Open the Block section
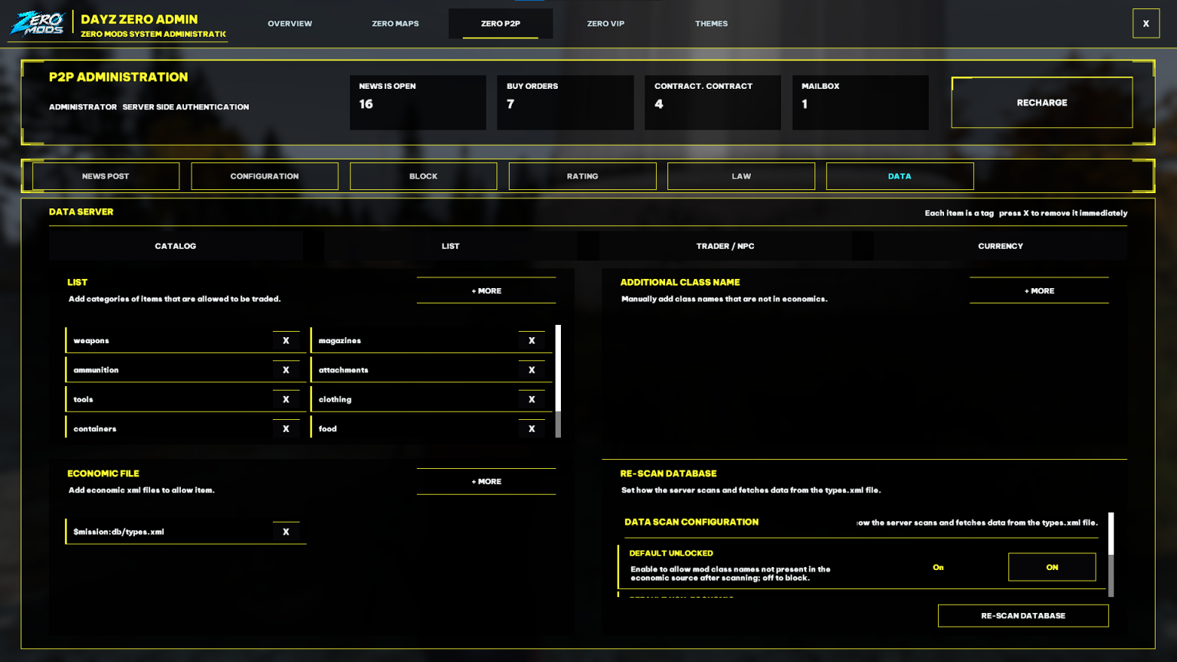The image size is (1177, 662). pyautogui.click(x=423, y=176)
